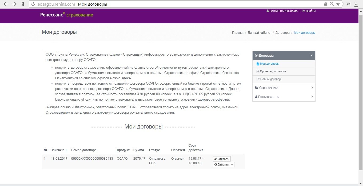Screen dimensions: 363x186
Task: Click the magnifier search icon in address bar
Action: 332,4
